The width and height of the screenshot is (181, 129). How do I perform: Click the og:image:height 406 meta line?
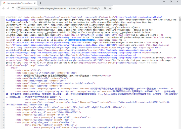click(44, 120)
